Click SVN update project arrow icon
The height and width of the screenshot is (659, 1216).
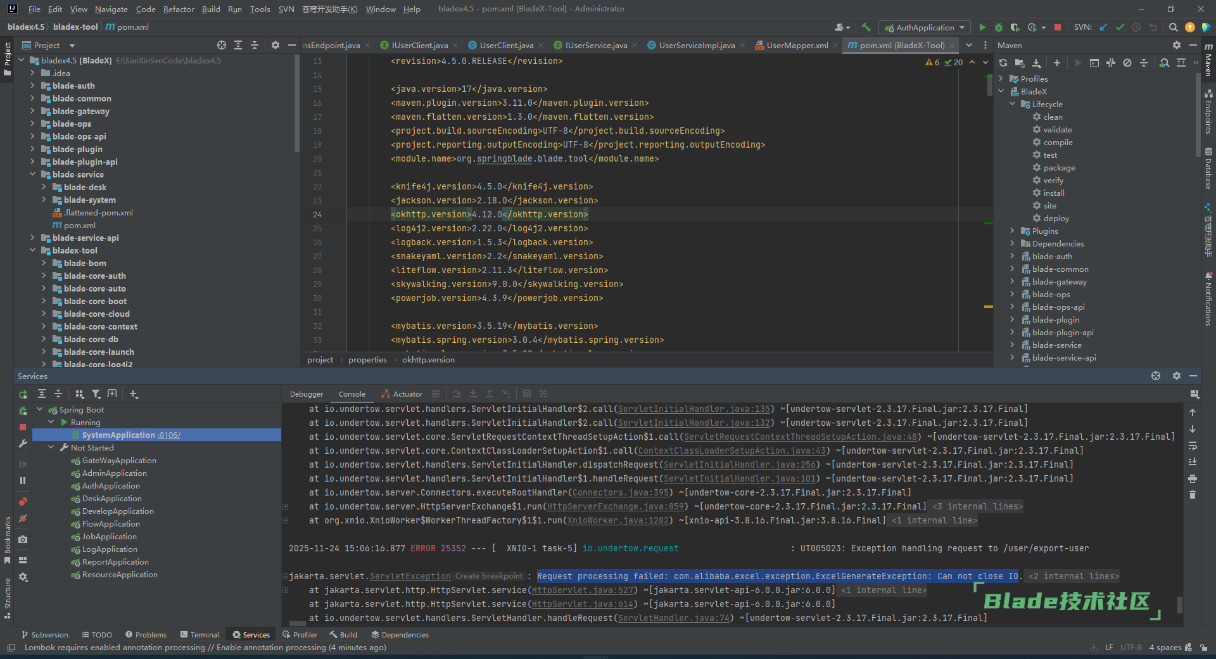(1103, 27)
